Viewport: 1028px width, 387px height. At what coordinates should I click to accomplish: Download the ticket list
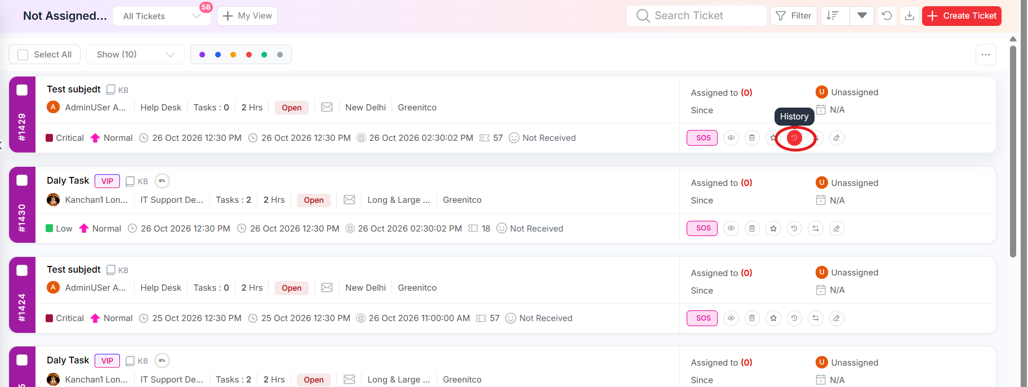909,16
